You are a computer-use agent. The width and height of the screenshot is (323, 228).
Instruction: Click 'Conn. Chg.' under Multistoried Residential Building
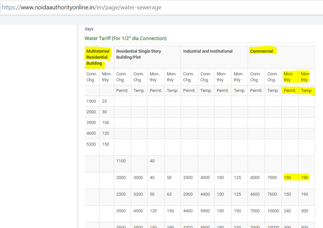coord(92,77)
